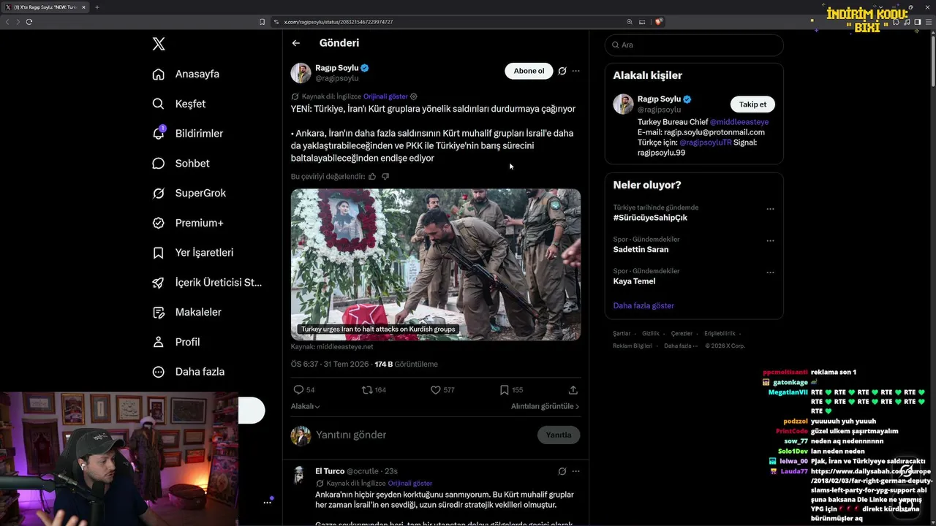Open options for #SürücüyeSahipÇık trend
Viewport: 936px width, 526px height.
pyautogui.click(x=770, y=209)
